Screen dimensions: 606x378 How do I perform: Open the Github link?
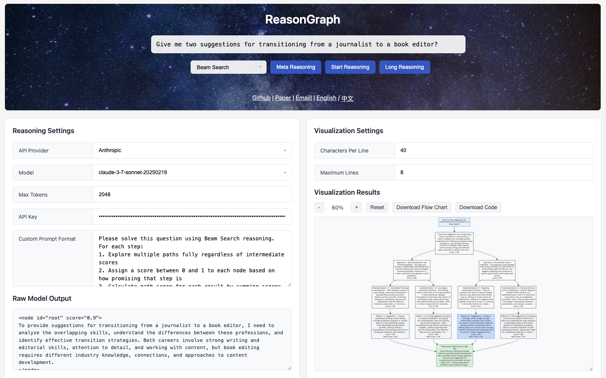[261, 98]
